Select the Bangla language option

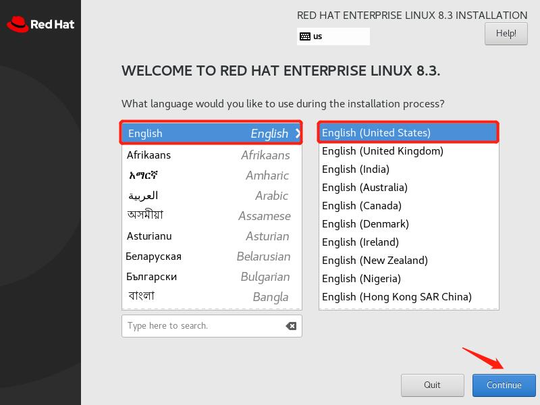202,296
